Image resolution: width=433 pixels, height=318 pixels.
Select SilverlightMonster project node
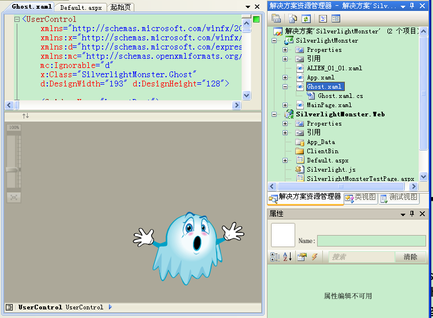[327, 40]
